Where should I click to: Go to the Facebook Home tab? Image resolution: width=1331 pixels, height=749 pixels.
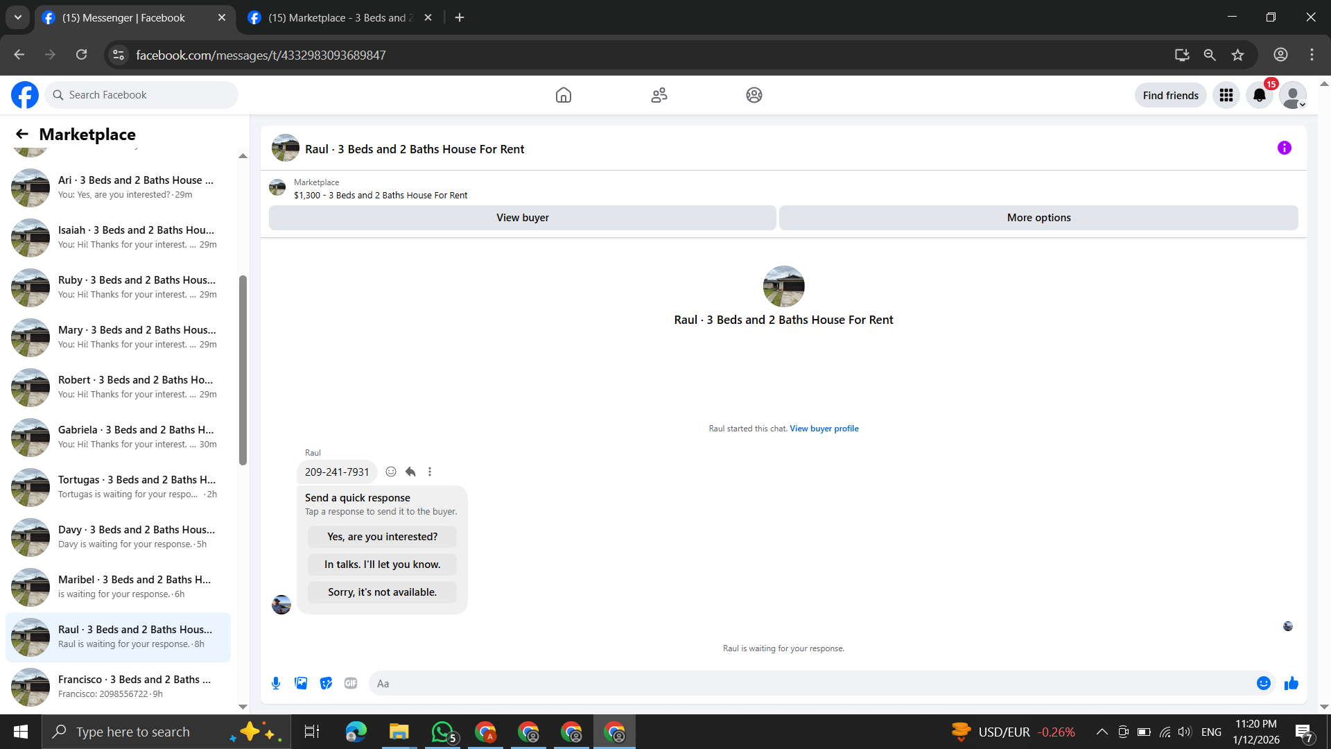pos(563,95)
